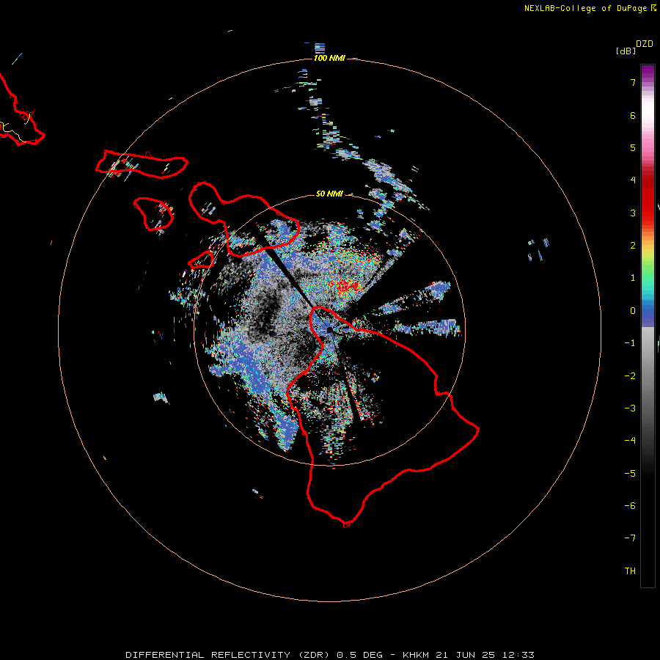Viewport: 660px width, 660px height.
Task: Click the -7 dB tick label on the scale
Action: pyautogui.click(x=630, y=538)
